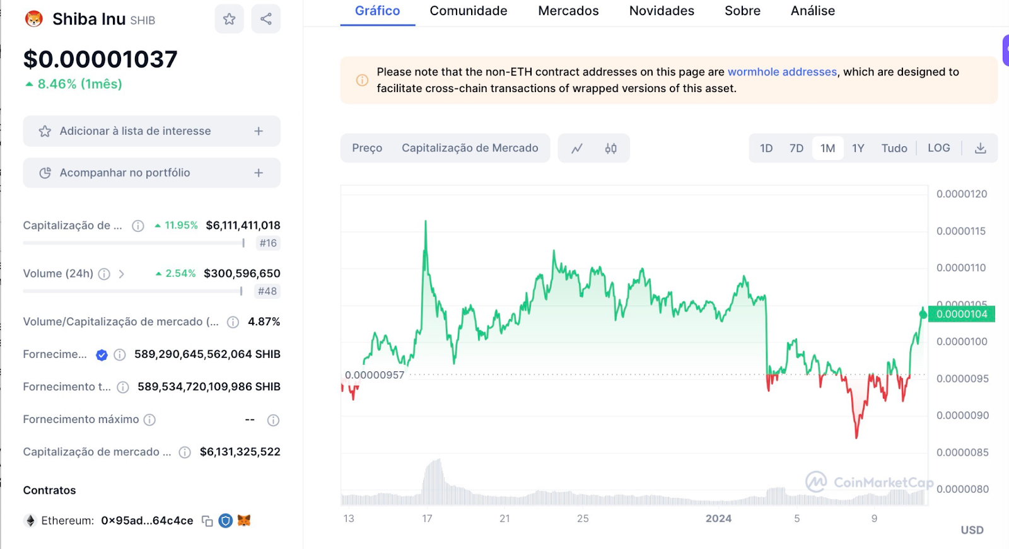Download chart data icon

(980, 148)
